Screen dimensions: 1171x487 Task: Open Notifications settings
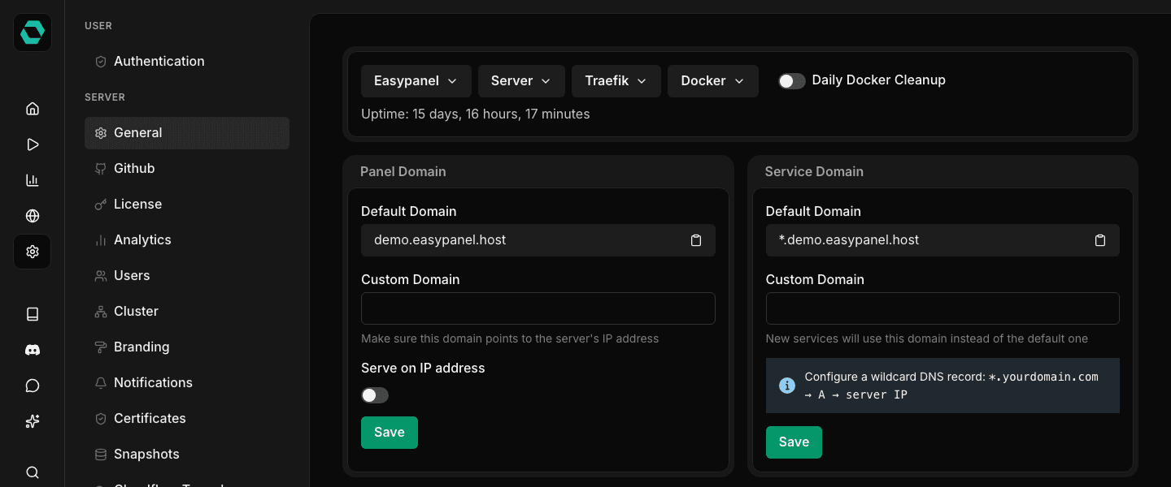tap(187, 383)
